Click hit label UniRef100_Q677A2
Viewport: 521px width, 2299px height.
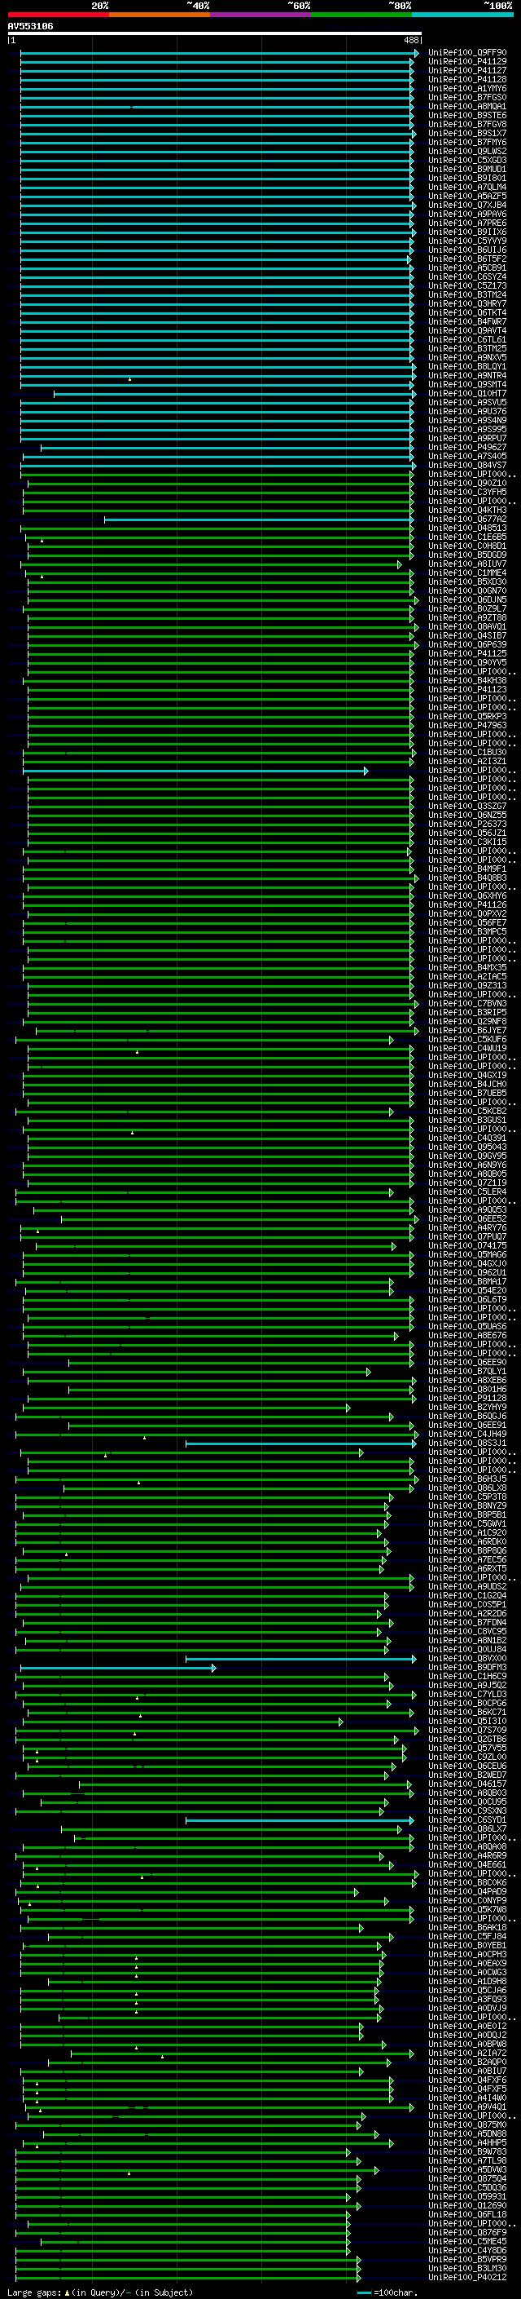(467, 519)
